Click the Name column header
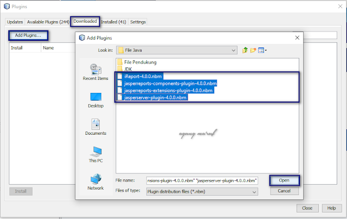 tap(58, 48)
